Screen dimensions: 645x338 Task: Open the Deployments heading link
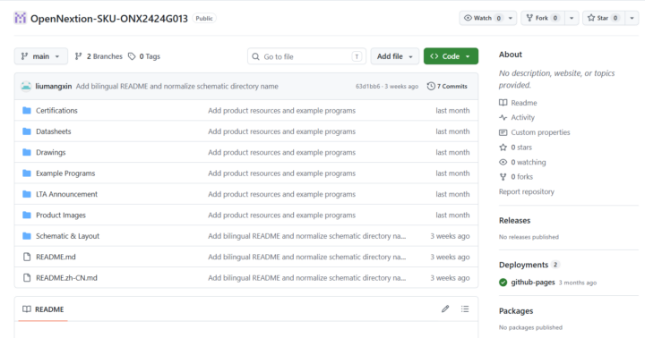pos(524,265)
